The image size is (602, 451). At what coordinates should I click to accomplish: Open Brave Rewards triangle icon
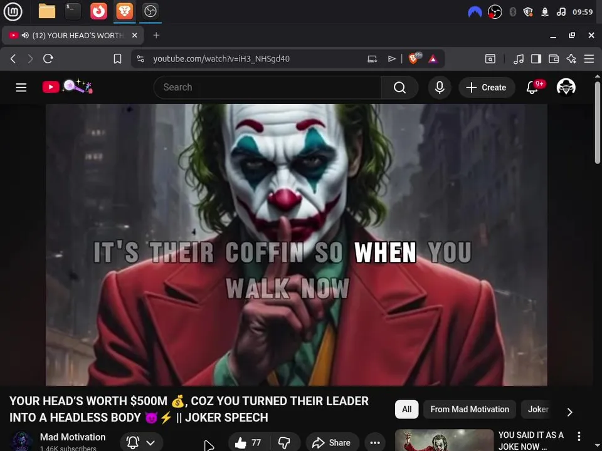(x=433, y=59)
